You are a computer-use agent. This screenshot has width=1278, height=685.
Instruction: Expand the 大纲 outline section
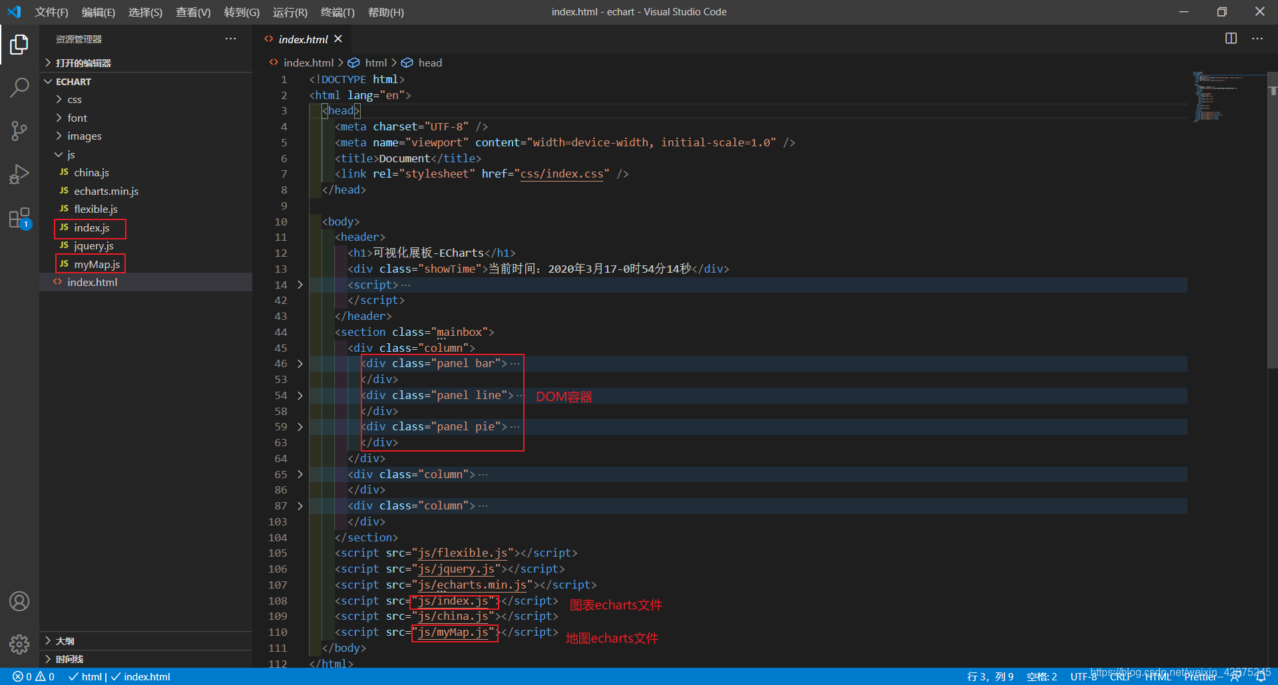click(146, 640)
